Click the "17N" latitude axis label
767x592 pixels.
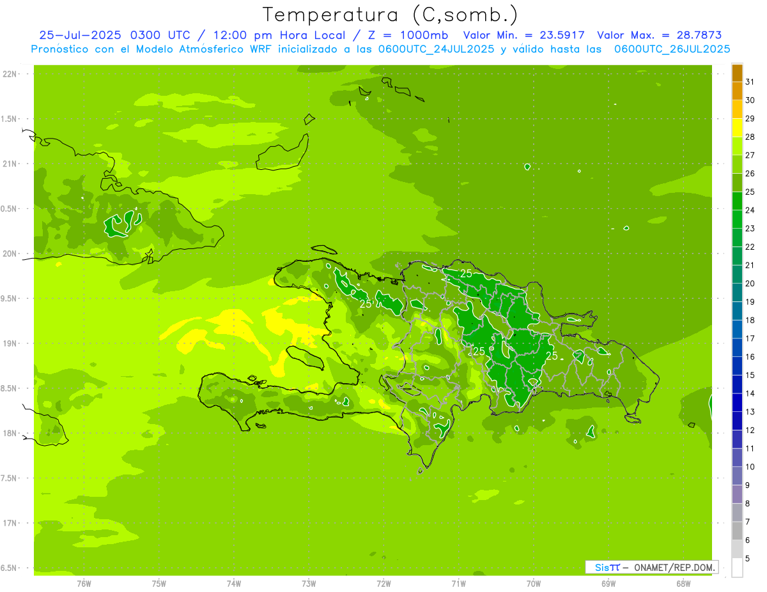pyautogui.click(x=10, y=523)
